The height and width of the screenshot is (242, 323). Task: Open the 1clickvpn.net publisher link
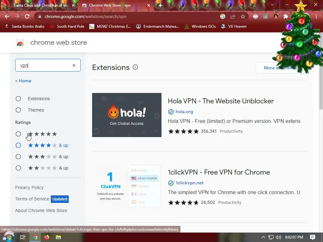pos(190,183)
